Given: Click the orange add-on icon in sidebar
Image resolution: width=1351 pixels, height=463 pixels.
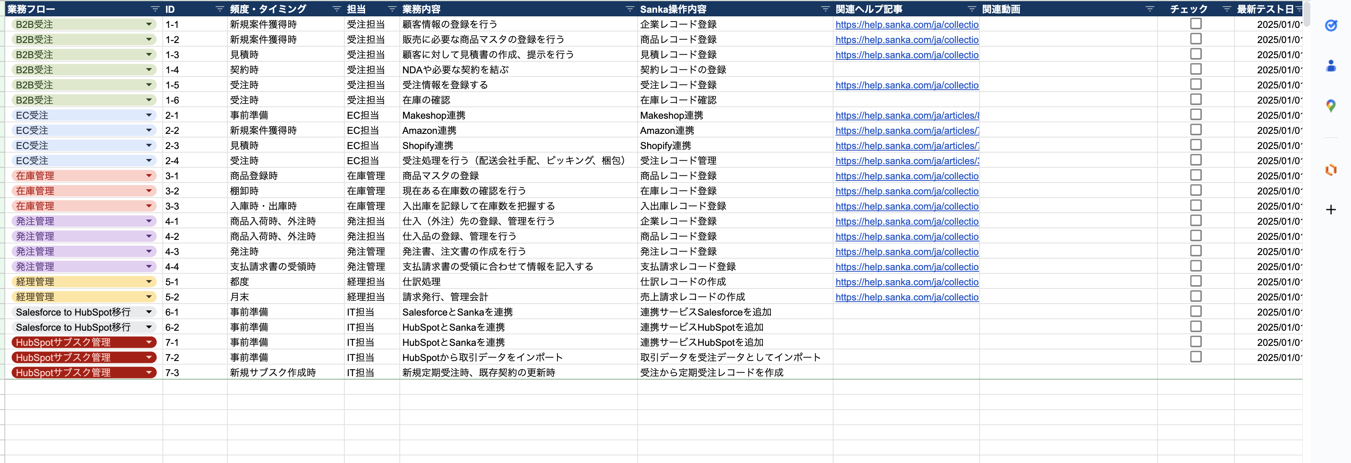Looking at the screenshot, I should (x=1331, y=170).
